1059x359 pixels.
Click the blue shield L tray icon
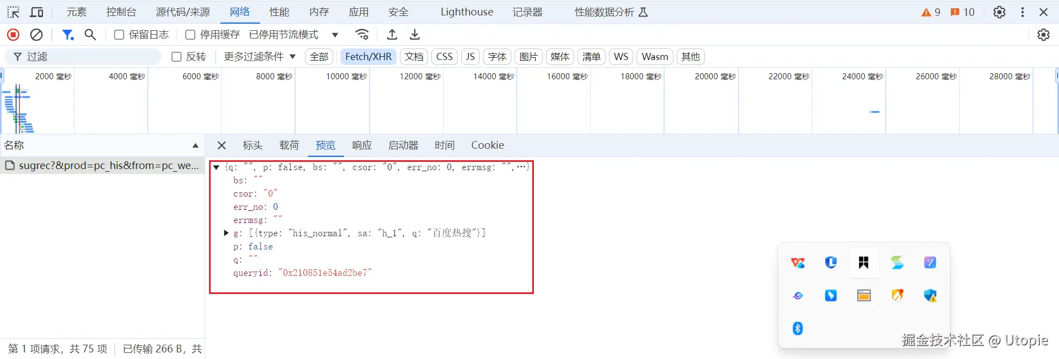click(x=831, y=263)
